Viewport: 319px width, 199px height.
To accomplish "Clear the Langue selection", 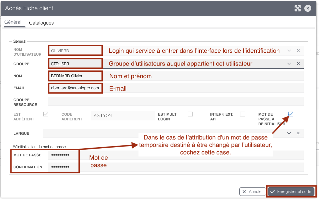I will click(x=298, y=133).
